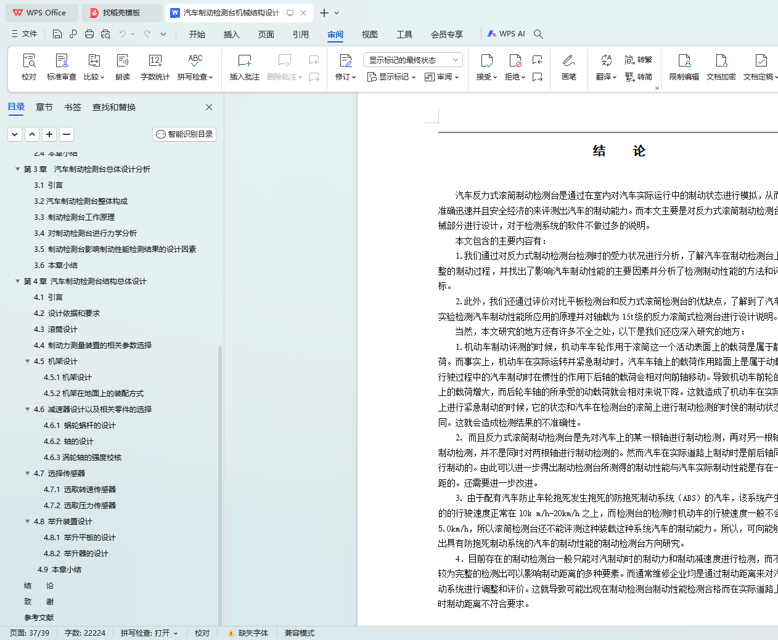Click the outline expand-level down chevron button
The width and height of the screenshot is (778, 640).
[15, 134]
